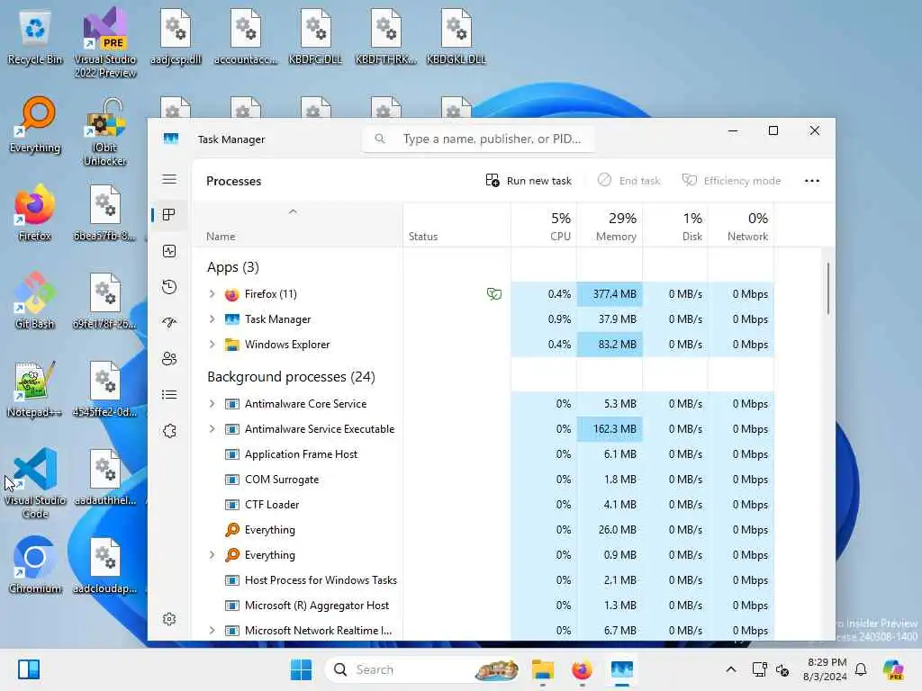Collapse column header sort chevron above Name
Viewport: 922px width, 691px height.
pos(293,211)
